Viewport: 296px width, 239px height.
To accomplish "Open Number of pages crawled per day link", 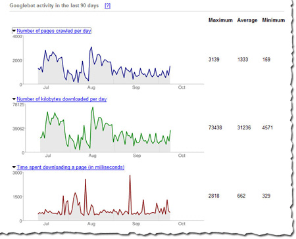I will [x=54, y=31].
